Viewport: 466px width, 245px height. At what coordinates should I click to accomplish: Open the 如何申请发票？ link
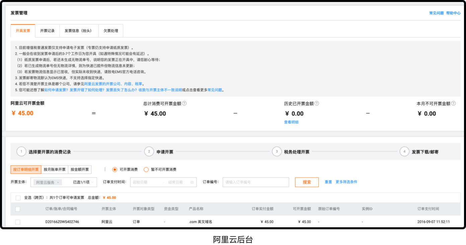tap(56, 90)
